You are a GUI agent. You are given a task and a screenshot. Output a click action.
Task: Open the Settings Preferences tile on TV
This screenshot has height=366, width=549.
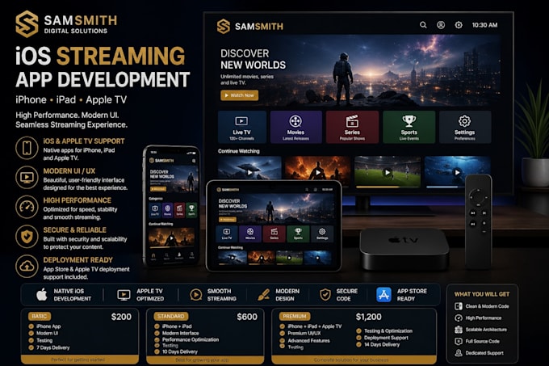465,127
